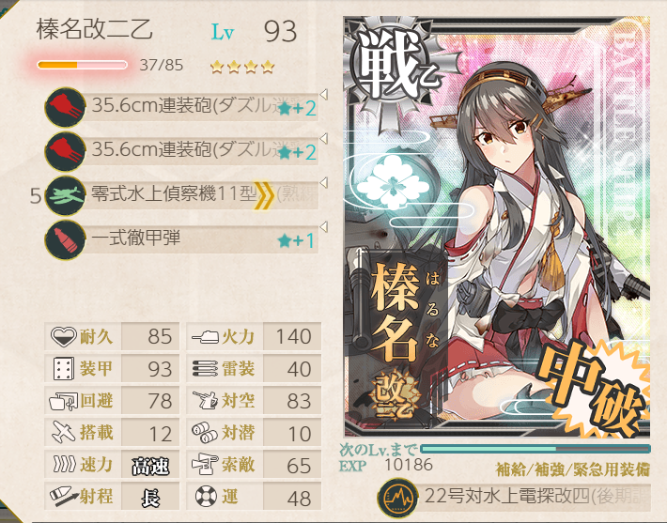667x523 pixels.
Task: Click the radar icon in reinforcement slot
Action: tap(397, 498)
